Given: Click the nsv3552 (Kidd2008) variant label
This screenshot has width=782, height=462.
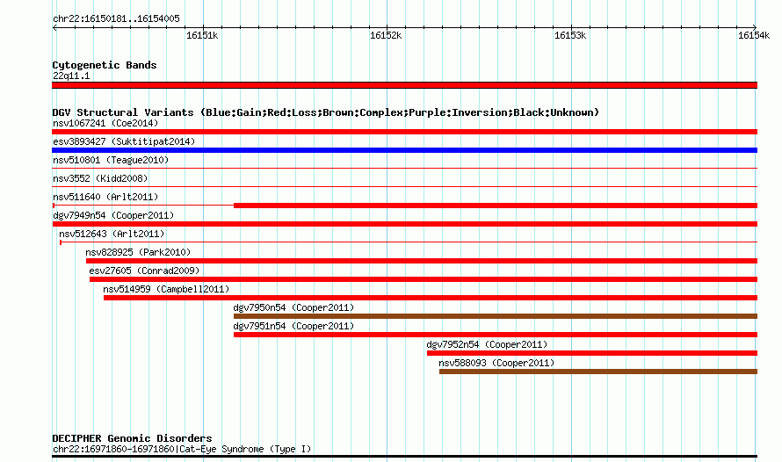Looking at the screenshot, I should coord(100,178).
